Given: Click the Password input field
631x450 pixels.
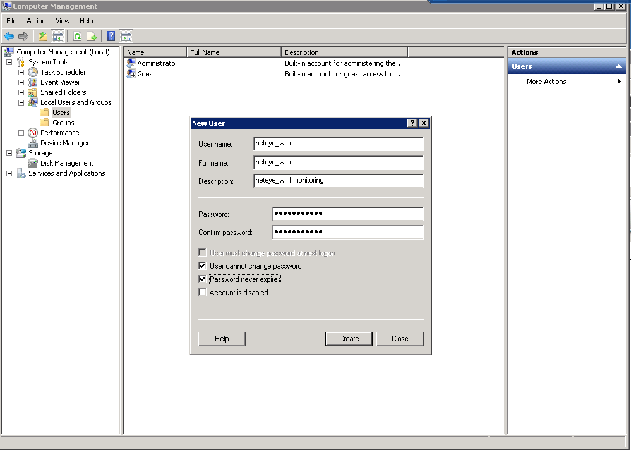Looking at the screenshot, I should click(347, 214).
